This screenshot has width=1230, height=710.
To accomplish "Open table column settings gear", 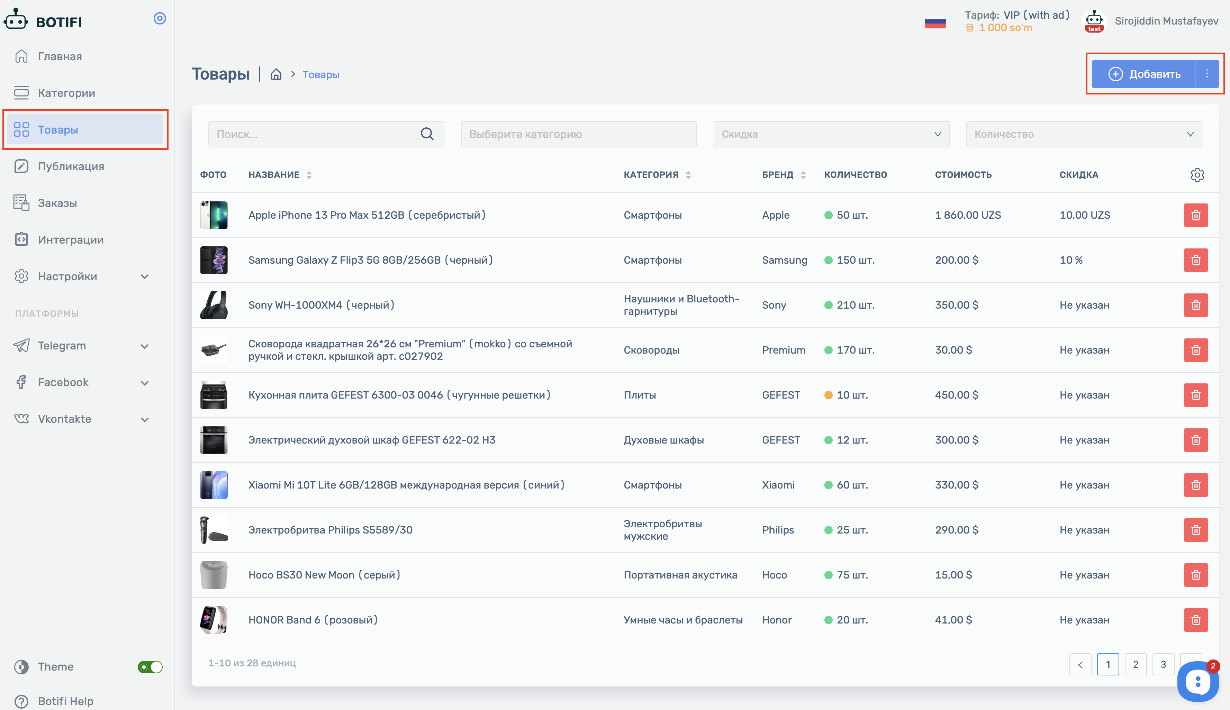I will pyautogui.click(x=1197, y=175).
